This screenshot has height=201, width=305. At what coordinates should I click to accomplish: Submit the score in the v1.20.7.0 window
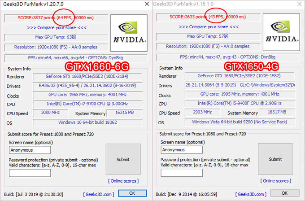point(123,159)
